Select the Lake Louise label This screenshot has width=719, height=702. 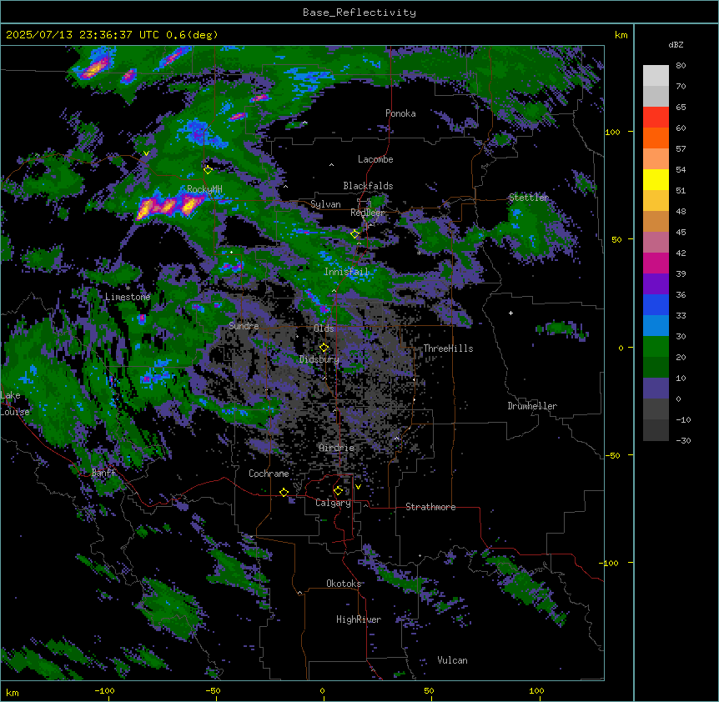[15, 404]
